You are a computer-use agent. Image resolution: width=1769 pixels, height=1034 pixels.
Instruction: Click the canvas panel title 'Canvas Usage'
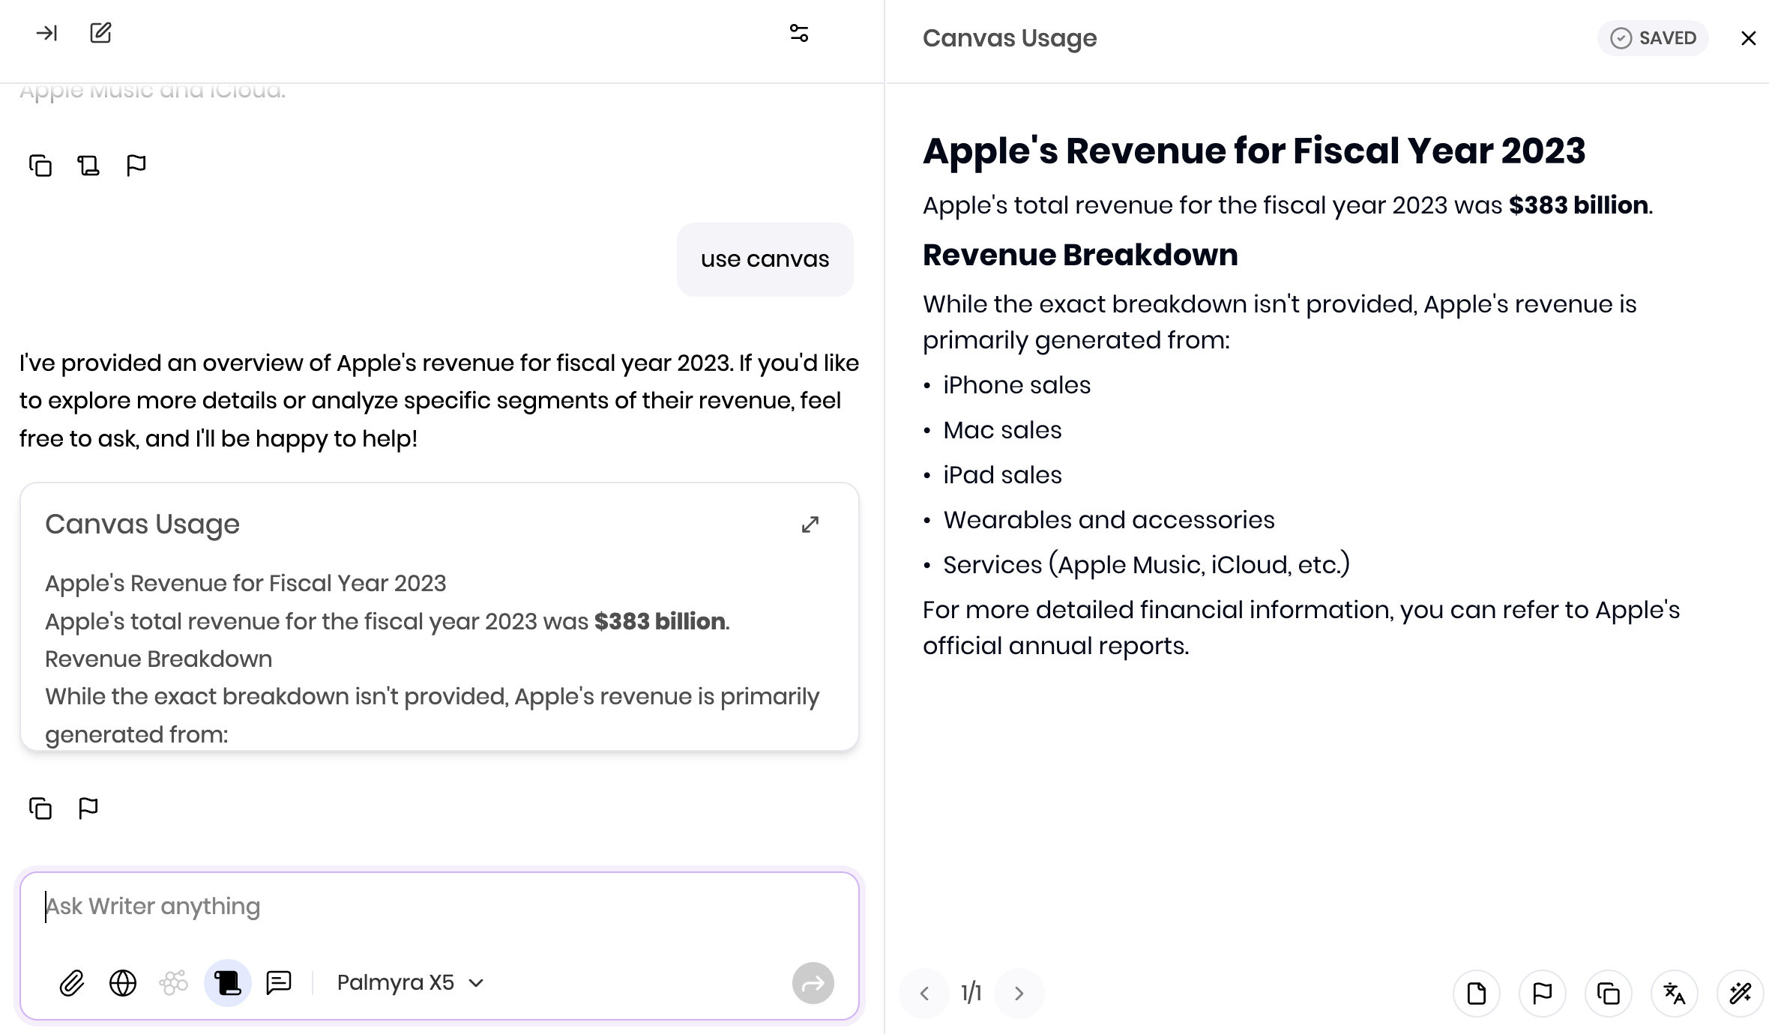[x=1010, y=38]
